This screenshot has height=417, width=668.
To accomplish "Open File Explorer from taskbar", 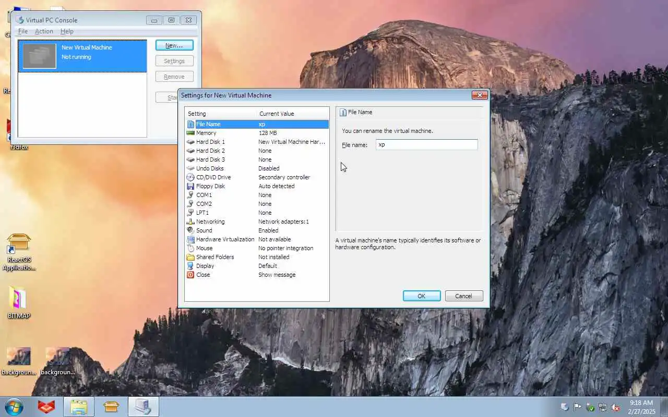I will coord(79,407).
